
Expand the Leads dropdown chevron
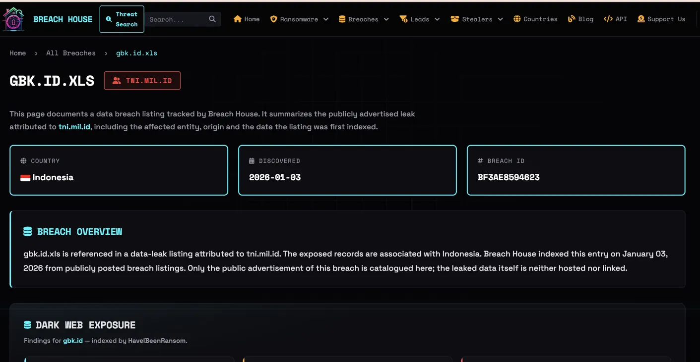pos(437,19)
